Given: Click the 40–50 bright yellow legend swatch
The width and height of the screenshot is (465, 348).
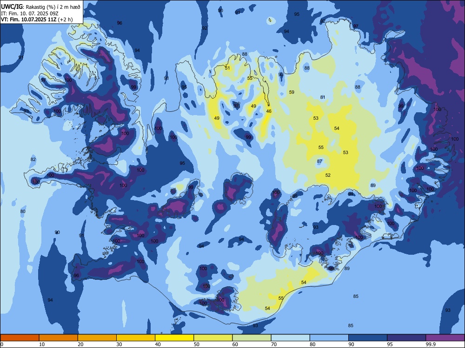Looking at the screenshot, I should (x=174, y=338).
